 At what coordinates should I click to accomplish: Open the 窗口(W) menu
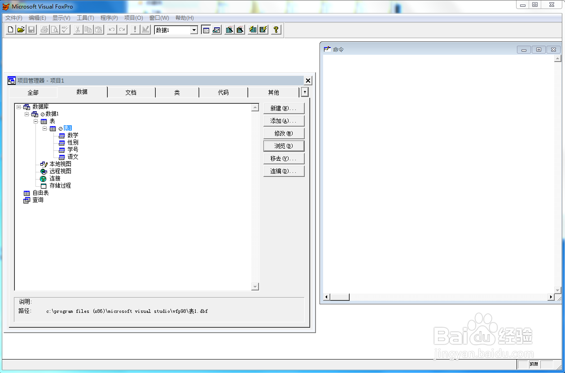click(159, 18)
